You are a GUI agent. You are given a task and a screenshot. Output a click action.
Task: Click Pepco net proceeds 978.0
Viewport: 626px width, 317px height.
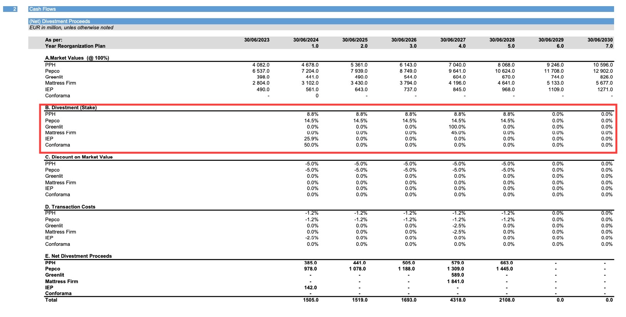pyautogui.click(x=310, y=269)
